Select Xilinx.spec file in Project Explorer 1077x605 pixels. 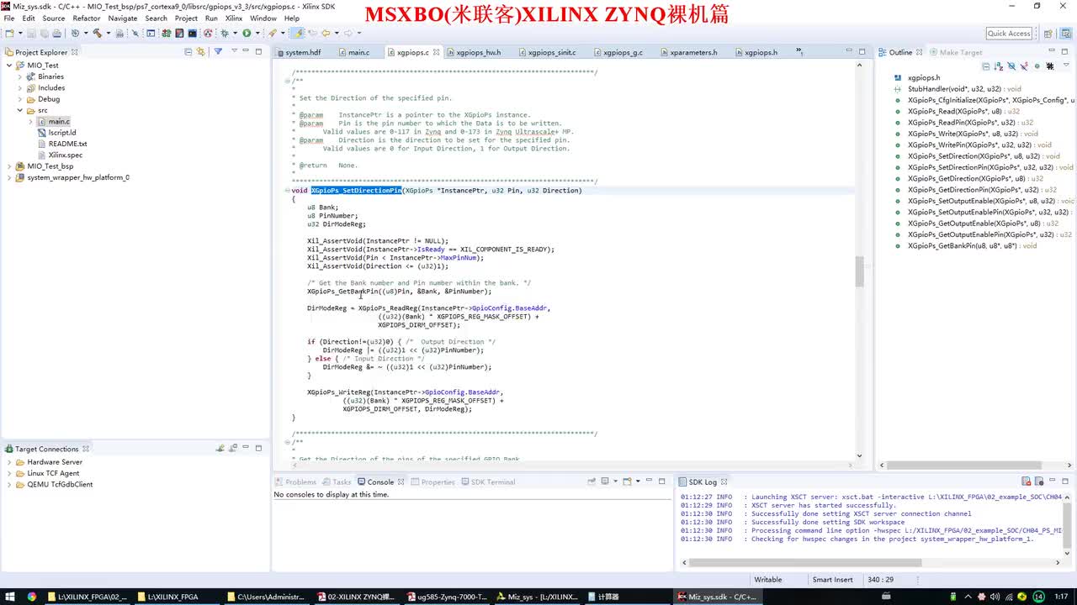(x=65, y=155)
